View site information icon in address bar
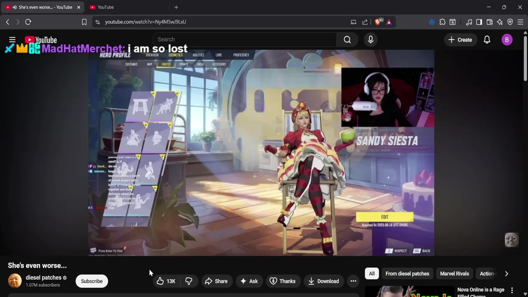528x297 pixels. 97,22
